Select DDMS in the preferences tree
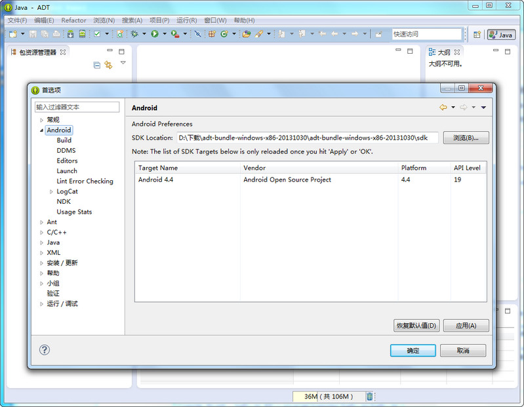This screenshot has height=407, width=524. click(66, 151)
